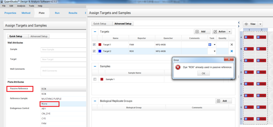Choose CY5 from the dropdown list
Viewport: 273px width, 127px height.
(63, 118)
